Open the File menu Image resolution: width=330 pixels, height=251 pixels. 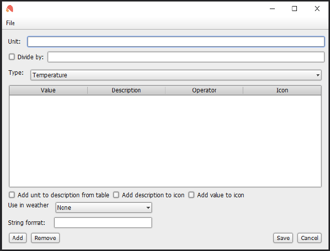pos(11,23)
